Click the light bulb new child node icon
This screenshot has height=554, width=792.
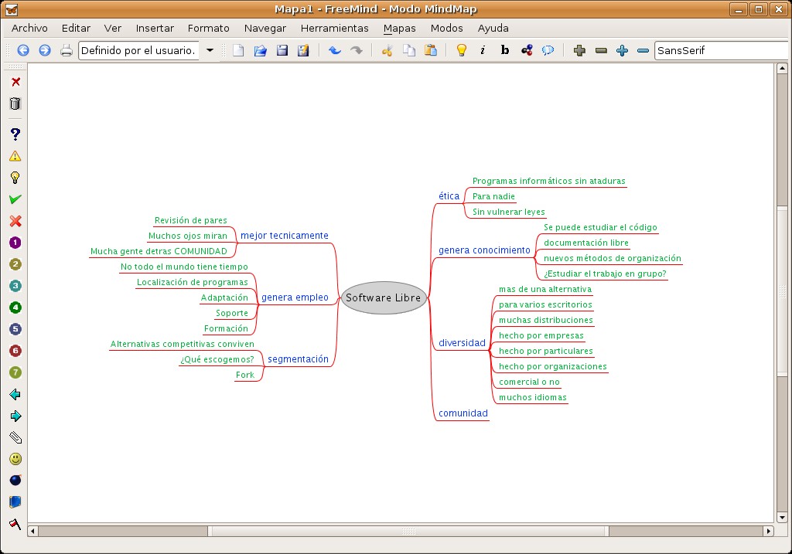(x=461, y=50)
